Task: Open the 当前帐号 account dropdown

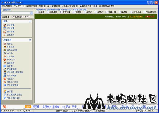Action: point(31,13)
